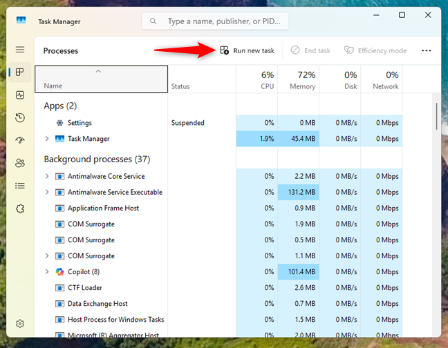Expand the Task Manager process row
This screenshot has width=448, height=348.
click(x=47, y=139)
